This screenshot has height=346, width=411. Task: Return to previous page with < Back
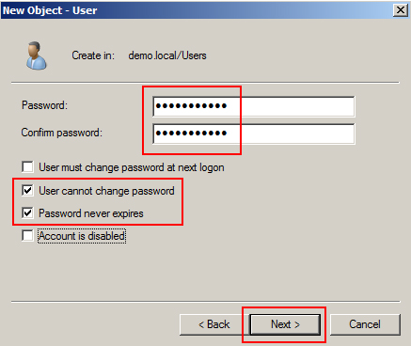coord(214,324)
